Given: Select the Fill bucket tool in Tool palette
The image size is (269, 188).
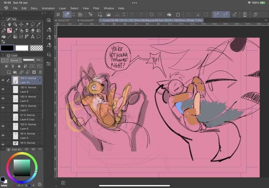Looking at the screenshot, I should [3, 37].
